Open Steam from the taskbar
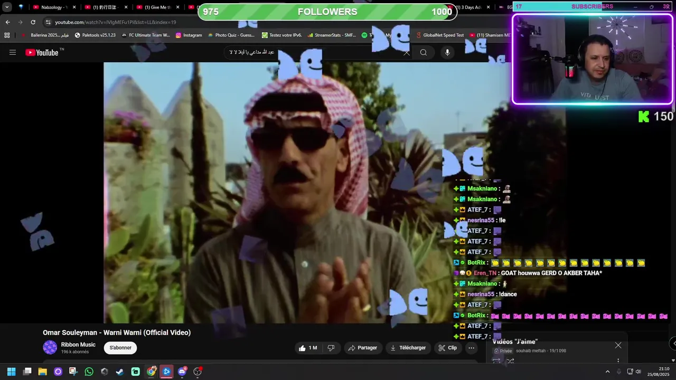The image size is (676, 380). click(120, 372)
